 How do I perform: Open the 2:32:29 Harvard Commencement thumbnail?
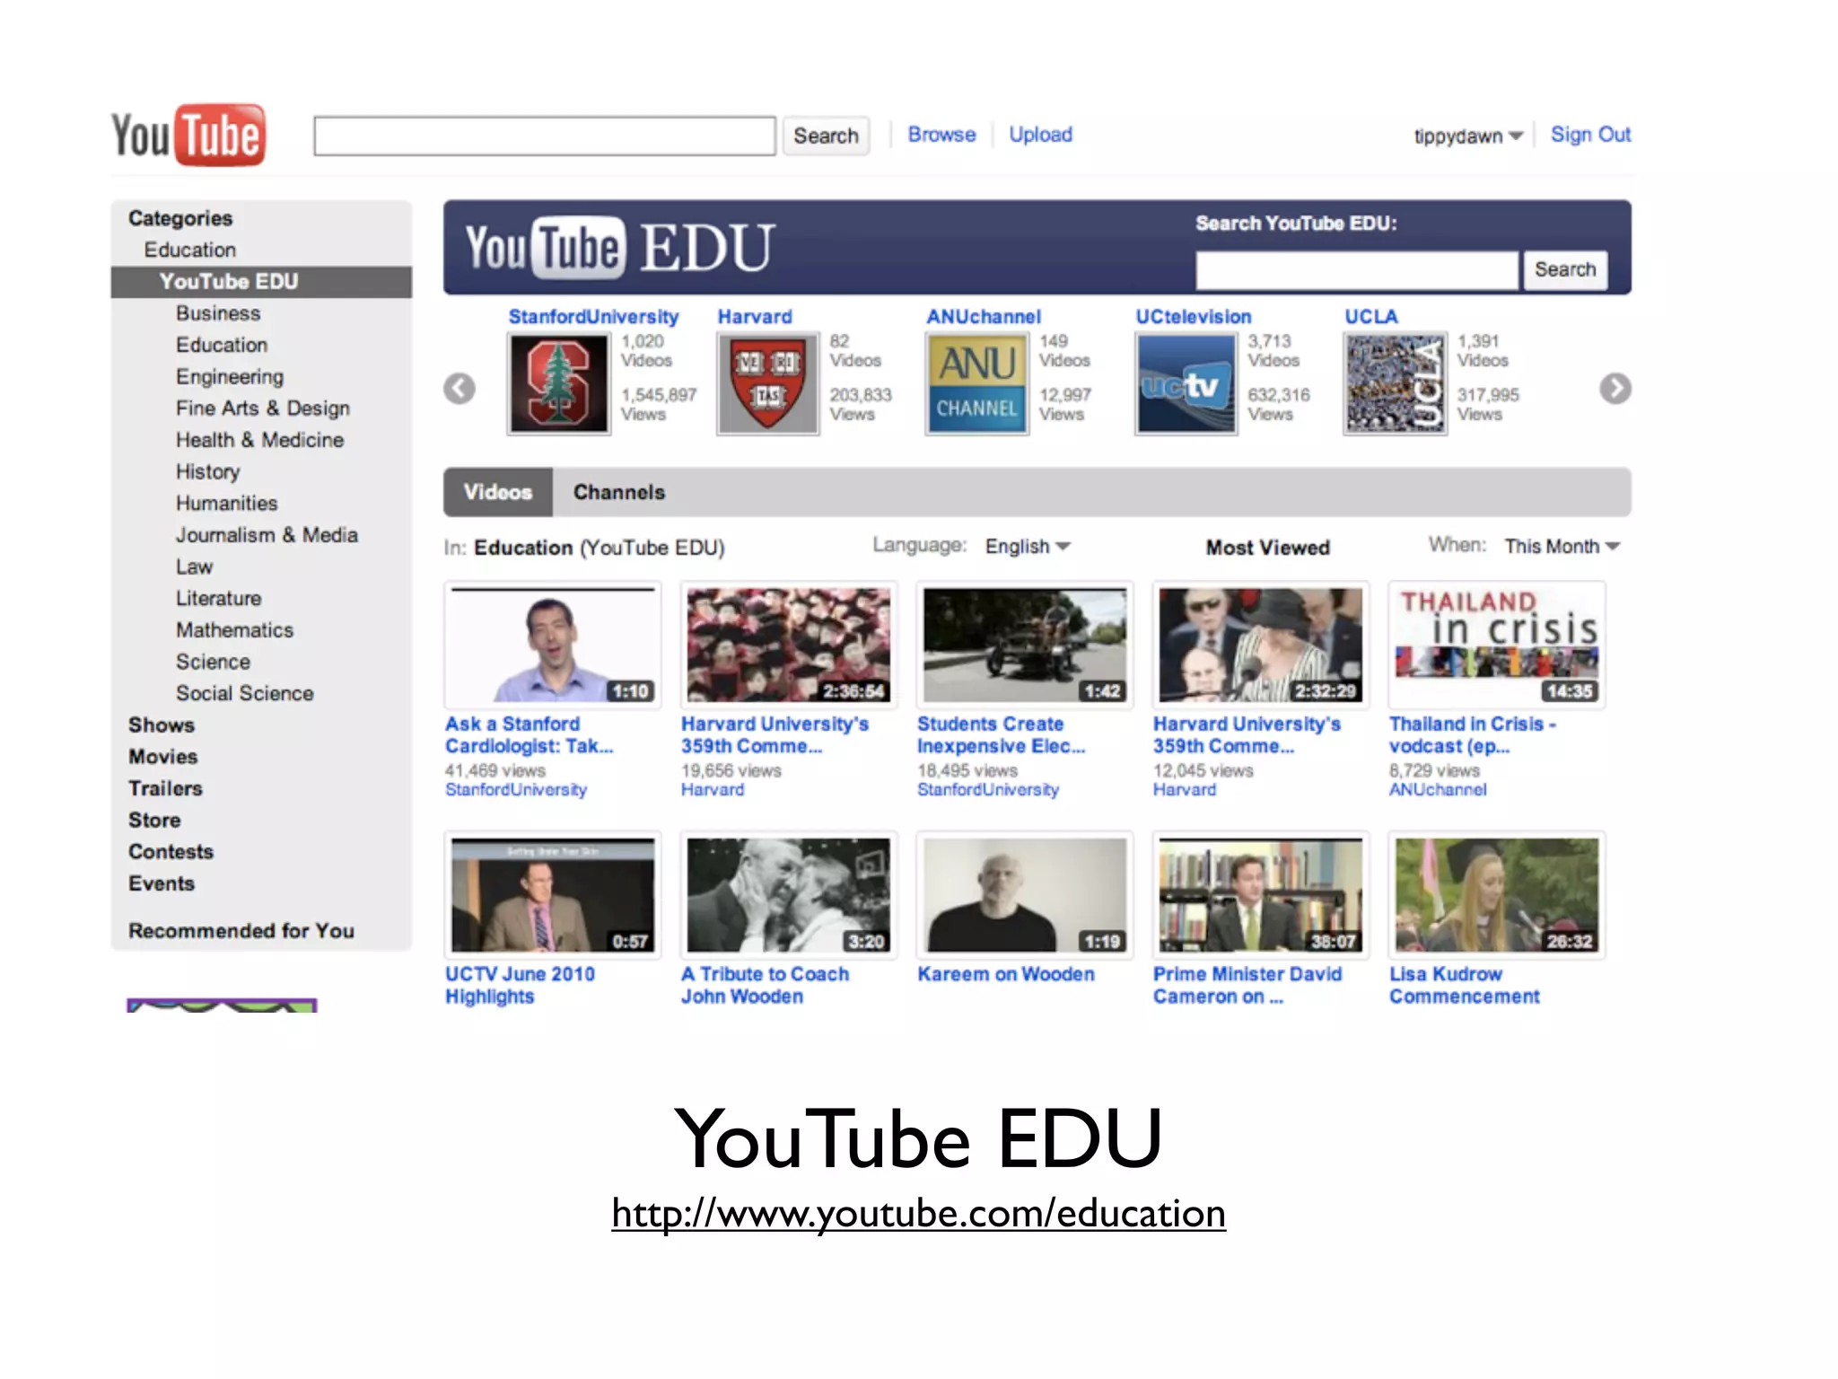point(1261,645)
